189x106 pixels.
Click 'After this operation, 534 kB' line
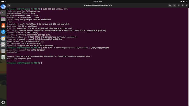pos(40,28)
